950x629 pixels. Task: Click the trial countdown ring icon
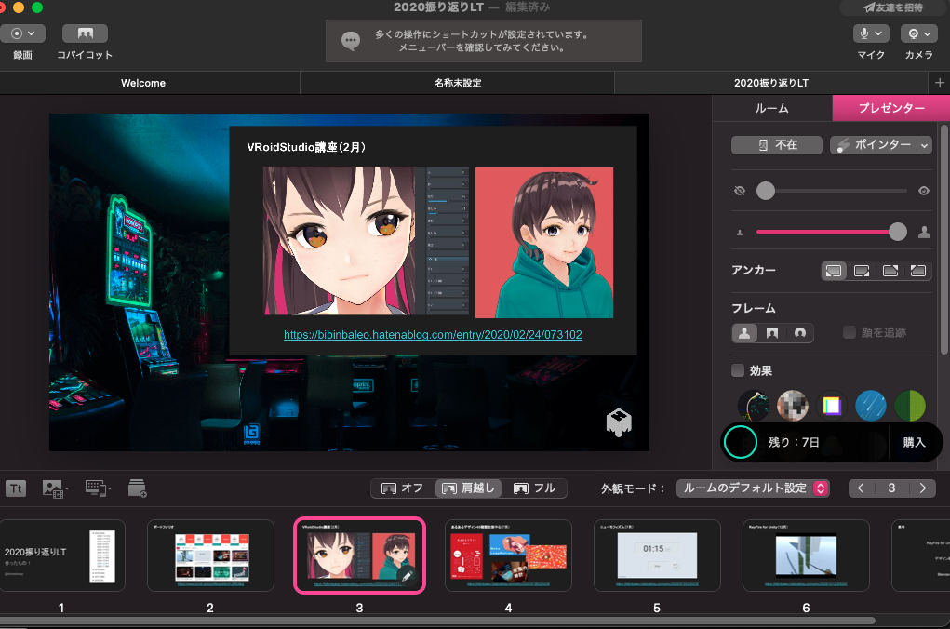[741, 442]
